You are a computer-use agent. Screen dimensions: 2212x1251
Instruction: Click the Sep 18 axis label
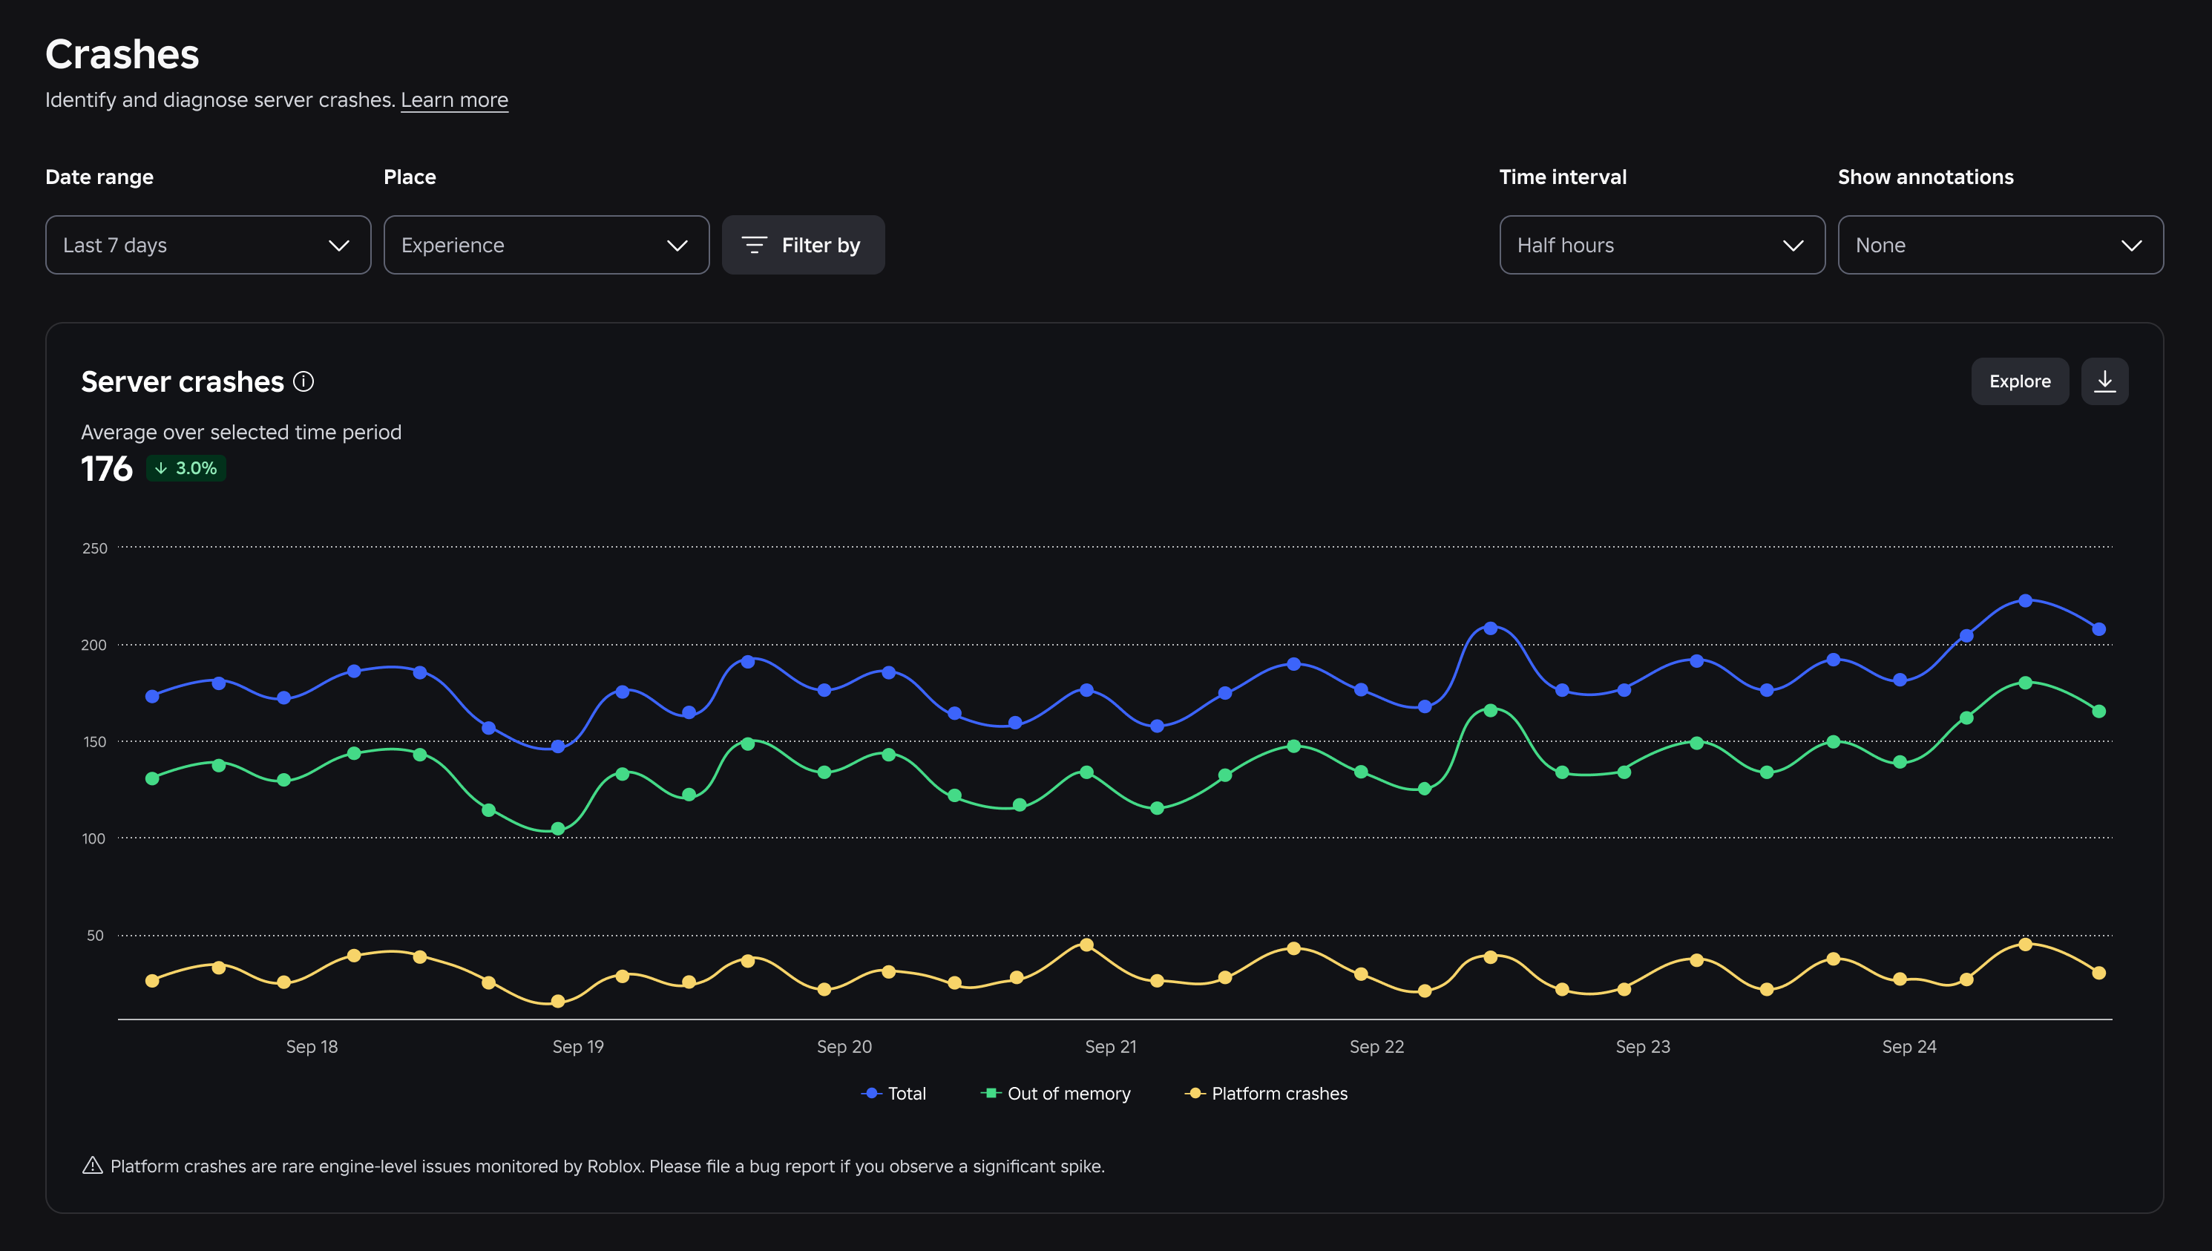312,1046
